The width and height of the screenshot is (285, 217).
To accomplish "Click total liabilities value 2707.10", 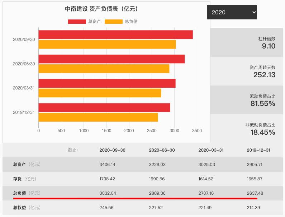I will tap(206, 193).
